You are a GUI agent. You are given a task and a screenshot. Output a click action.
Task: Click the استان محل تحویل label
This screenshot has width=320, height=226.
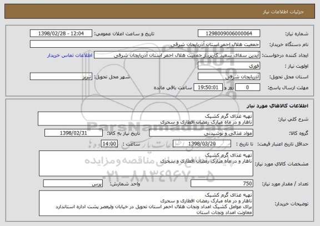(x=289, y=77)
